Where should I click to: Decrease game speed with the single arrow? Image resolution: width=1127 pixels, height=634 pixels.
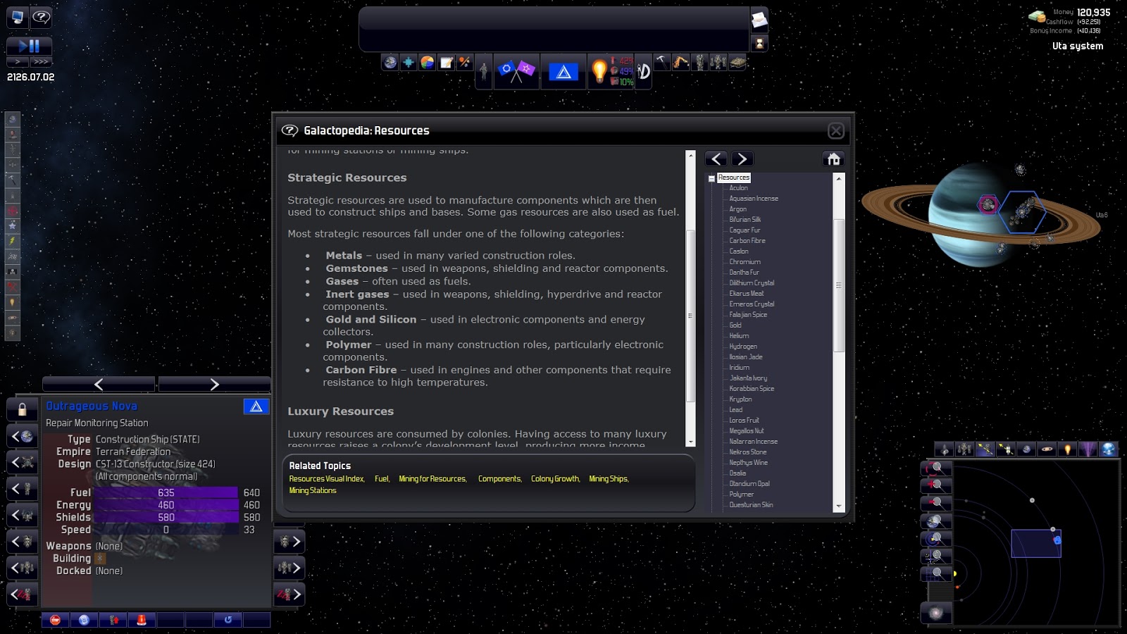click(x=18, y=62)
